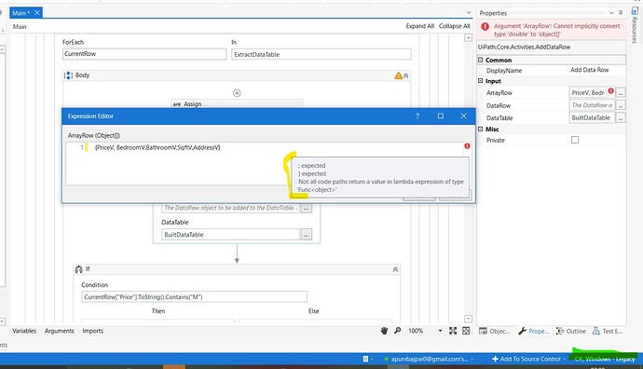The width and height of the screenshot is (643, 369).
Task: Edit the BuiltDataTable field in activity
Action: [x=231, y=235]
